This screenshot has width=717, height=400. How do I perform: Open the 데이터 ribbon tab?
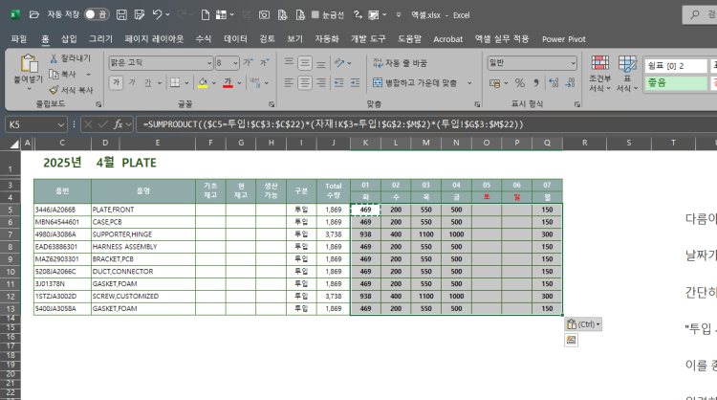tap(235, 39)
